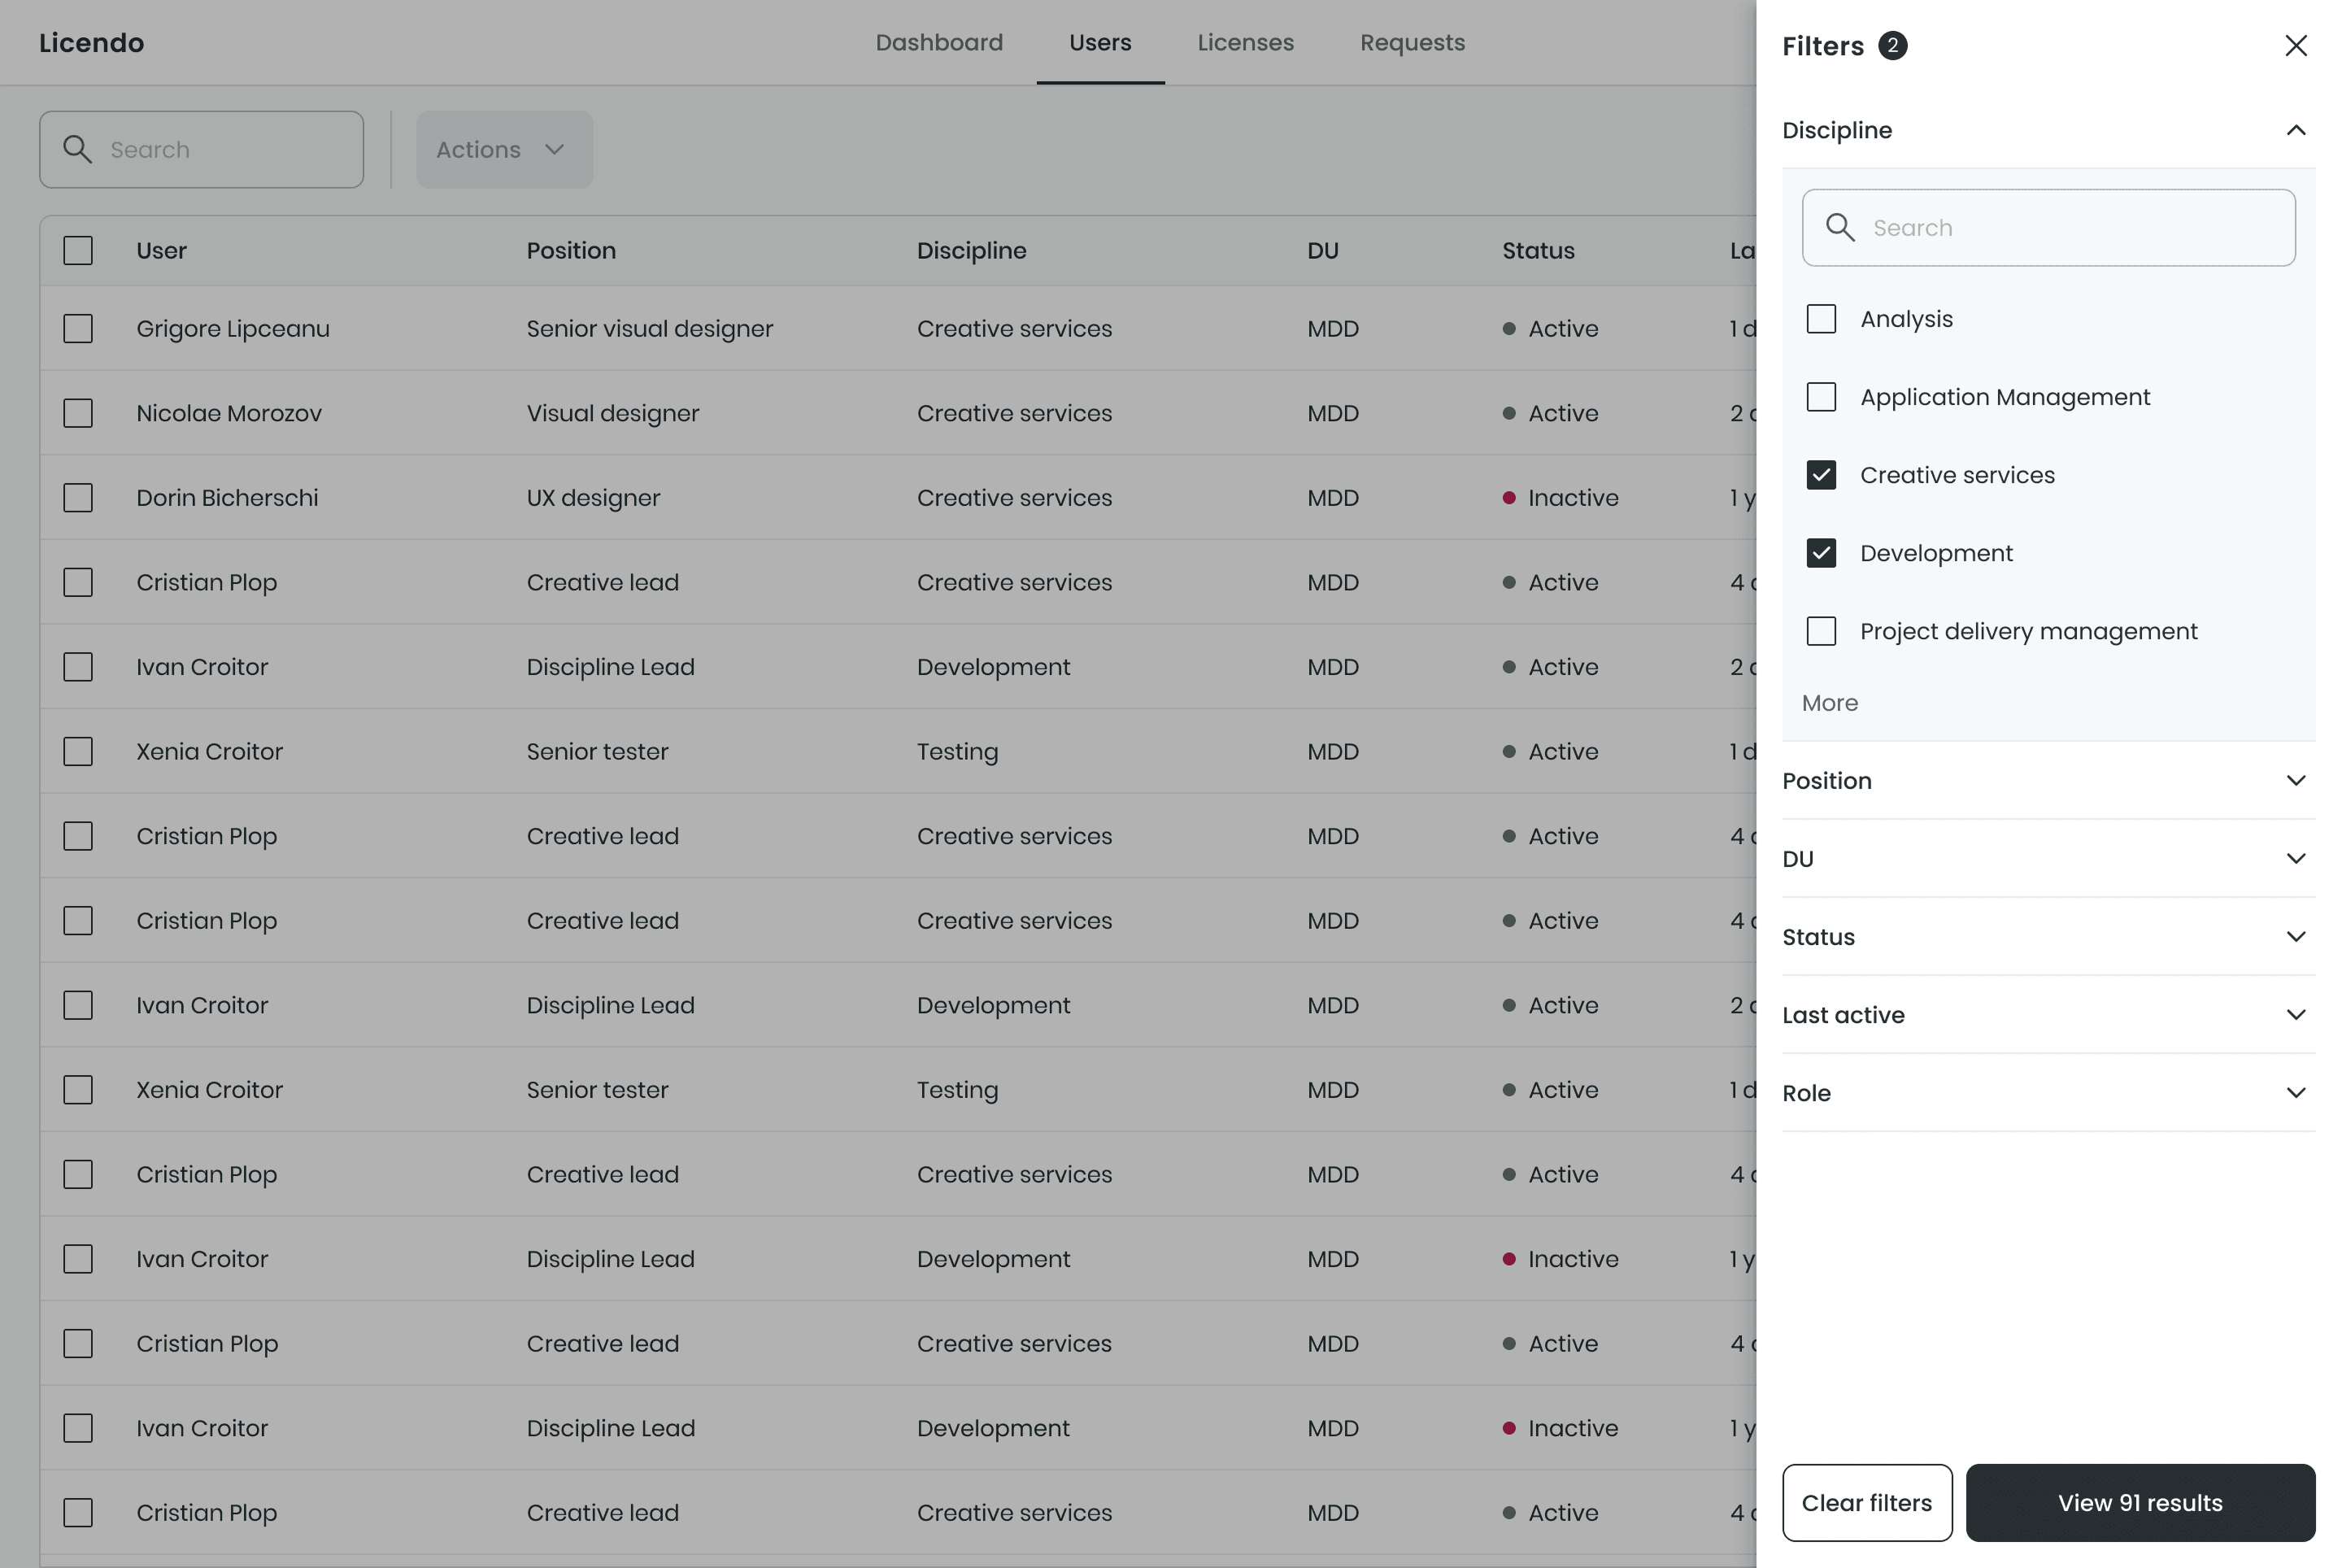Click the magnifier icon in Discipline search

tap(1839, 228)
